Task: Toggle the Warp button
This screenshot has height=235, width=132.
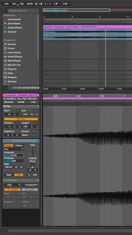Action: tap(8, 145)
